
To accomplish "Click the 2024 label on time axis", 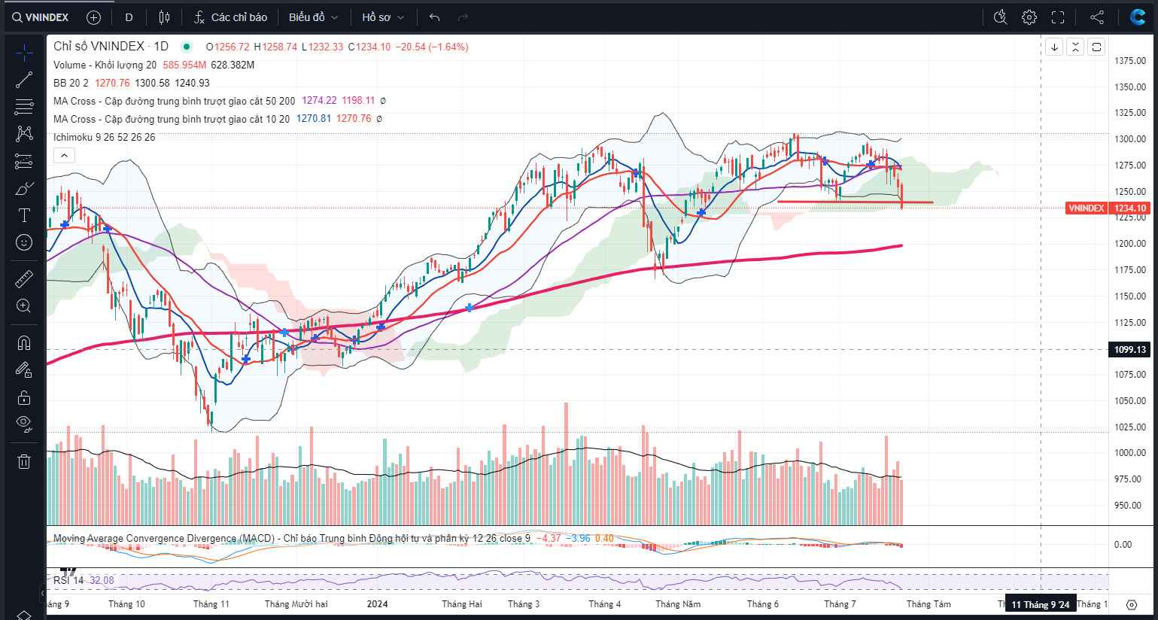I will click(x=377, y=604).
